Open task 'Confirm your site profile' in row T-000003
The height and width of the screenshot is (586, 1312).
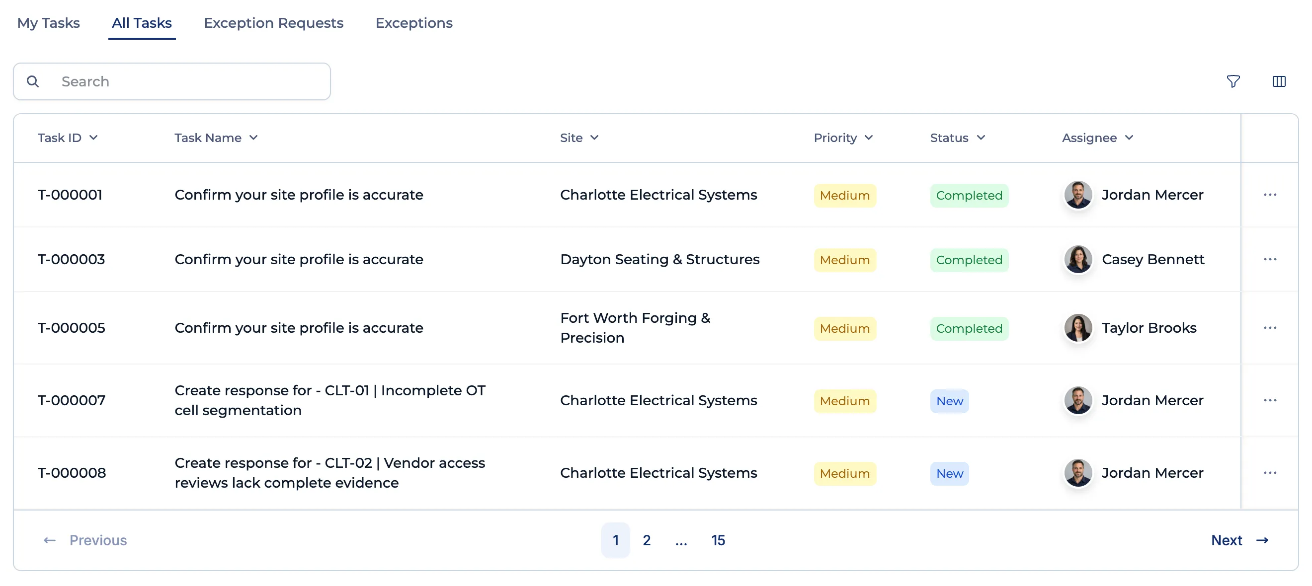(x=299, y=260)
